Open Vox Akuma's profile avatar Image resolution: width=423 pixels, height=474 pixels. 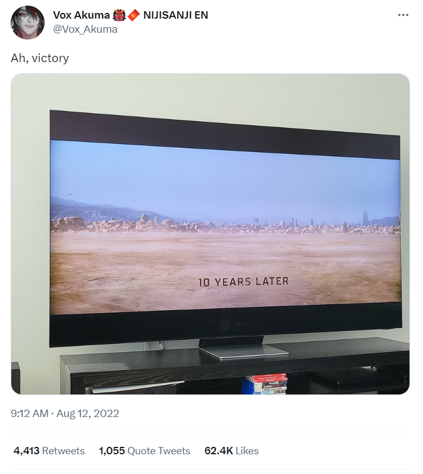click(x=28, y=23)
